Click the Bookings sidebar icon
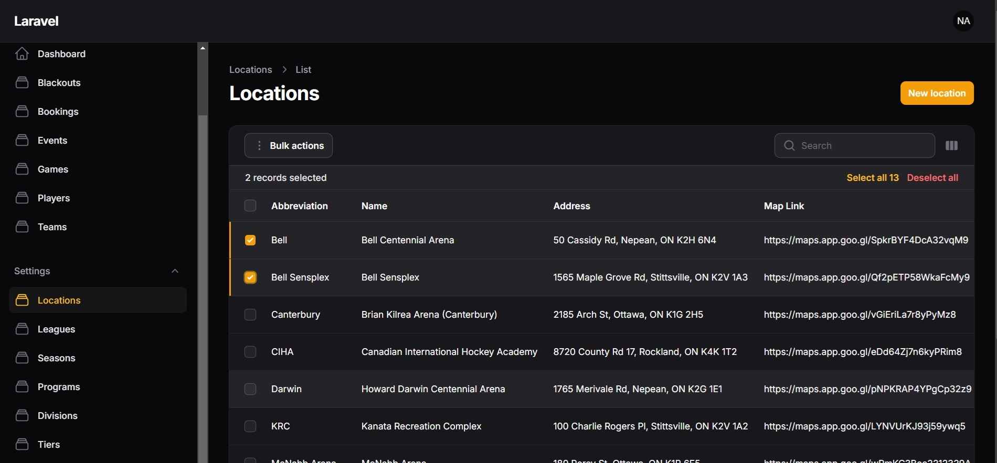Screen dimensions: 997x463 [22, 112]
